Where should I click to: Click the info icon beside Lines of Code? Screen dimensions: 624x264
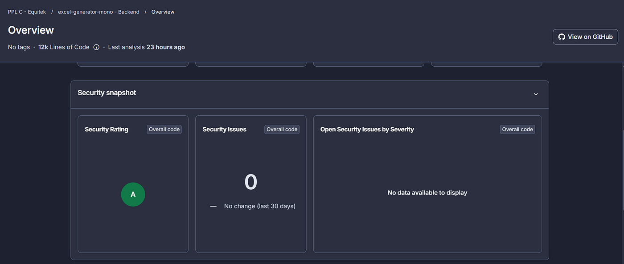pyautogui.click(x=96, y=47)
